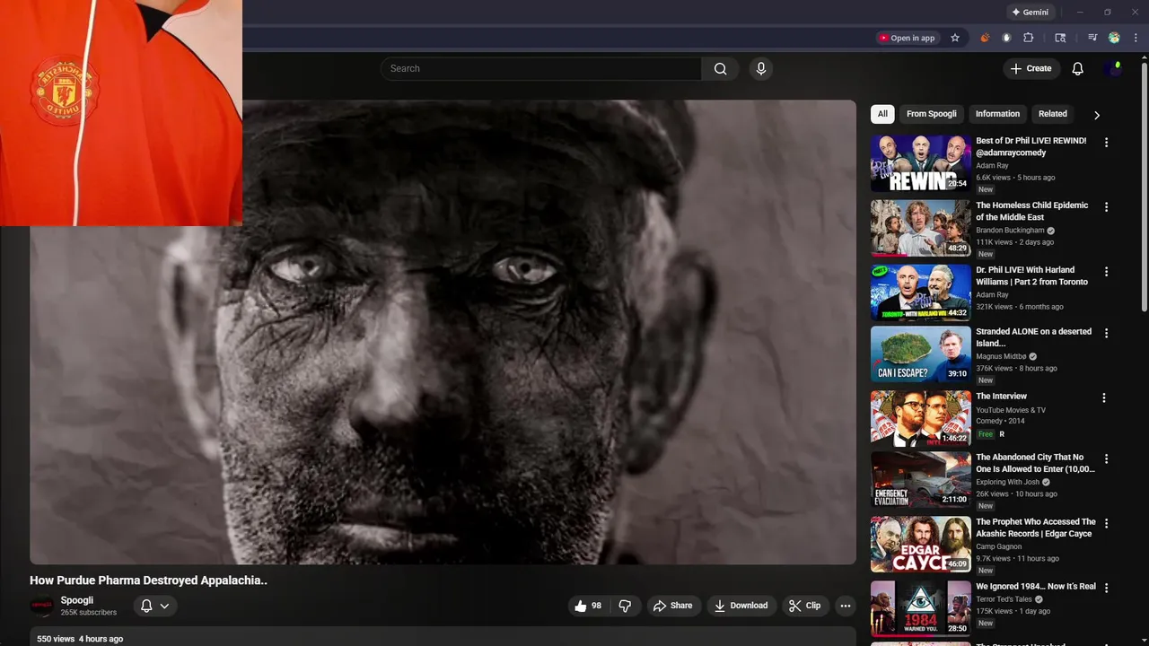Image resolution: width=1149 pixels, height=646 pixels.
Task: Open Homeless Child Epidemic thumbnail
Action: [x=921, y=228]
